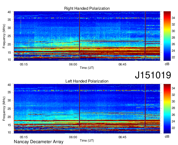The height and width of the screenshot is (145, 178).
Task: Click the J151019 label
Action: [153, 75]
